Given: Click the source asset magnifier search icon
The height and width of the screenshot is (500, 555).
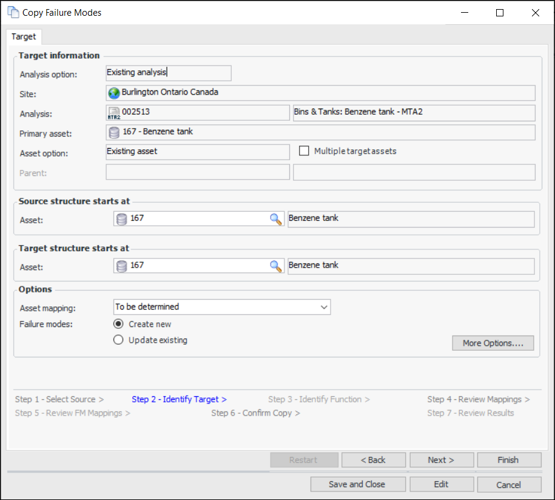Looking at the screenshot, I should tap(276, 219).
